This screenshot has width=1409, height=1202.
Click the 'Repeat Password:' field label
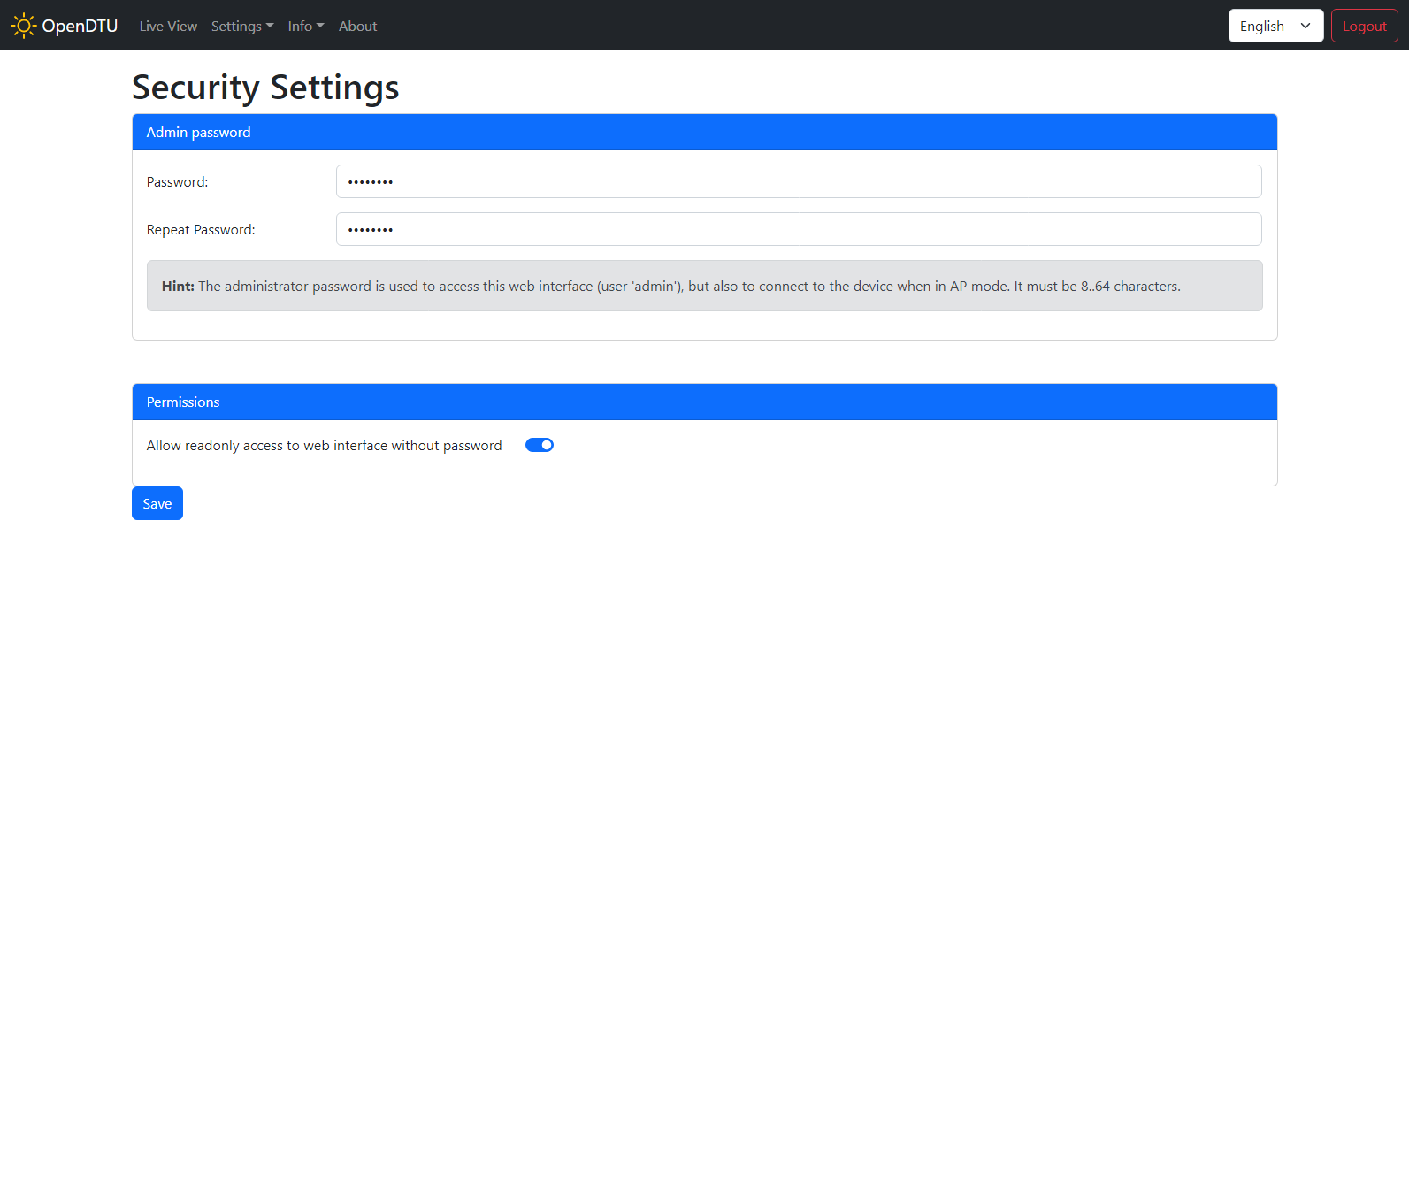click(201, 230)
